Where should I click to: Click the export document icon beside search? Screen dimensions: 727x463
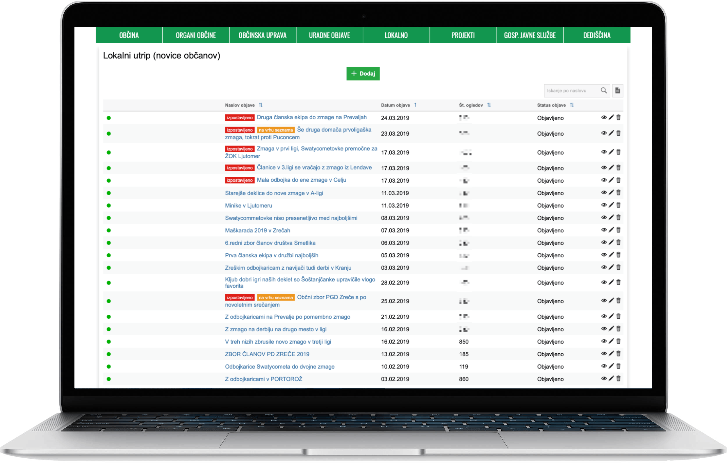[617, 91]
